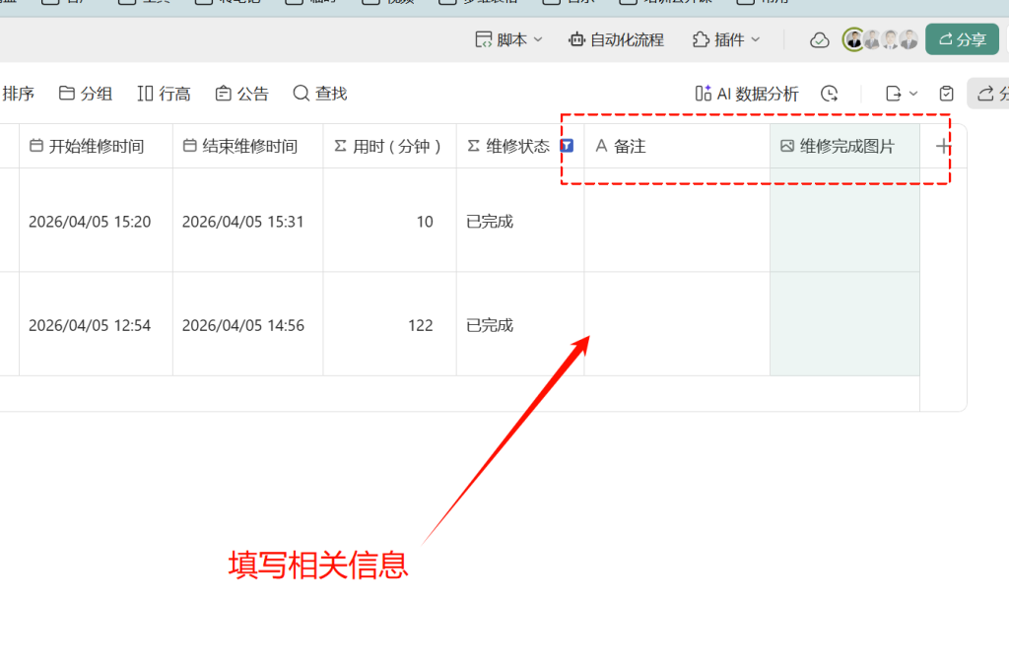The width and height of the screenshot is (1009, 667).
Task: Open the 公告 announcement option
Action: pos(241,94)
